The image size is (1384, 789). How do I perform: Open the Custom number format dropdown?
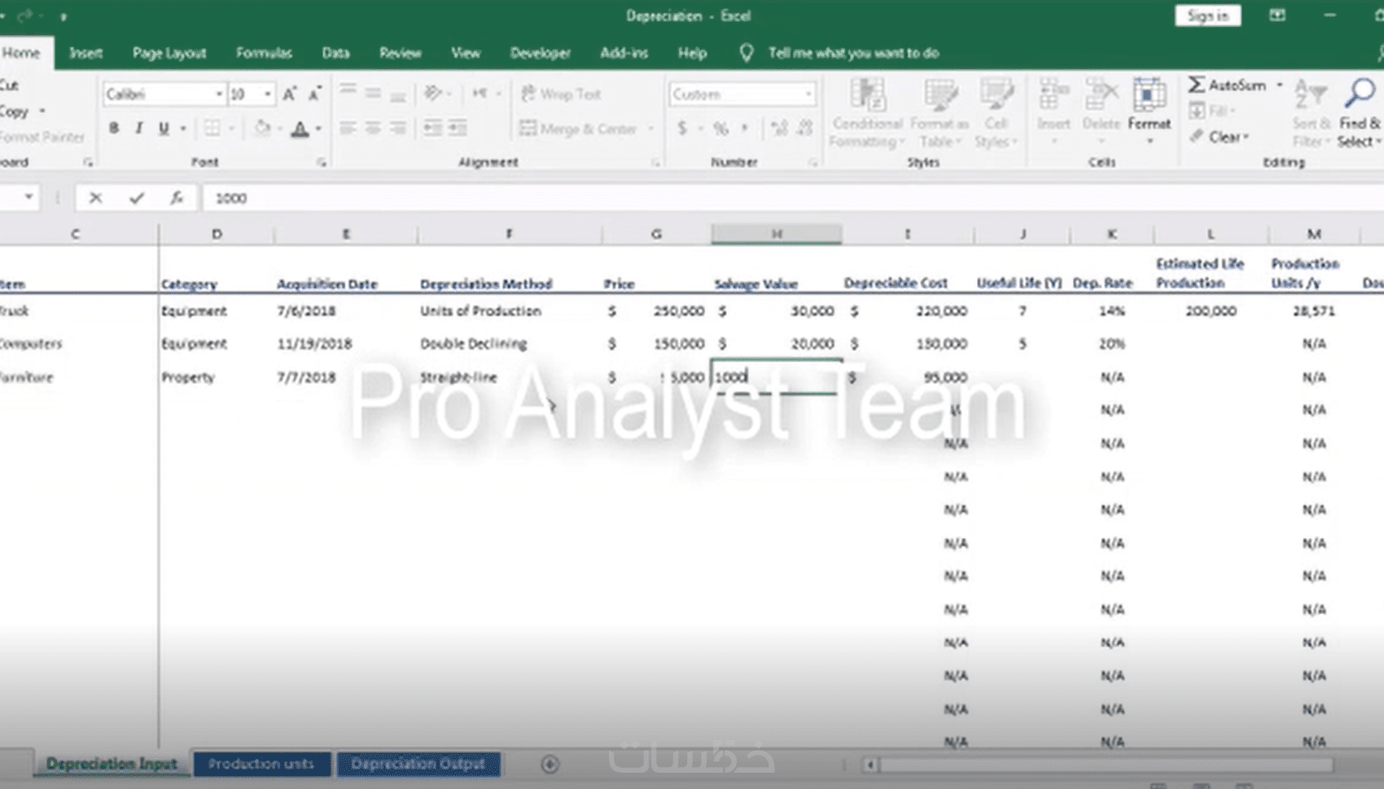(x=808, y=94)
